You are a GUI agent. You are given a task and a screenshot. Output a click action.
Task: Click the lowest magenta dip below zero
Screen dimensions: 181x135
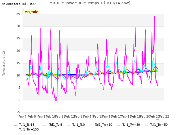point(56,101)
